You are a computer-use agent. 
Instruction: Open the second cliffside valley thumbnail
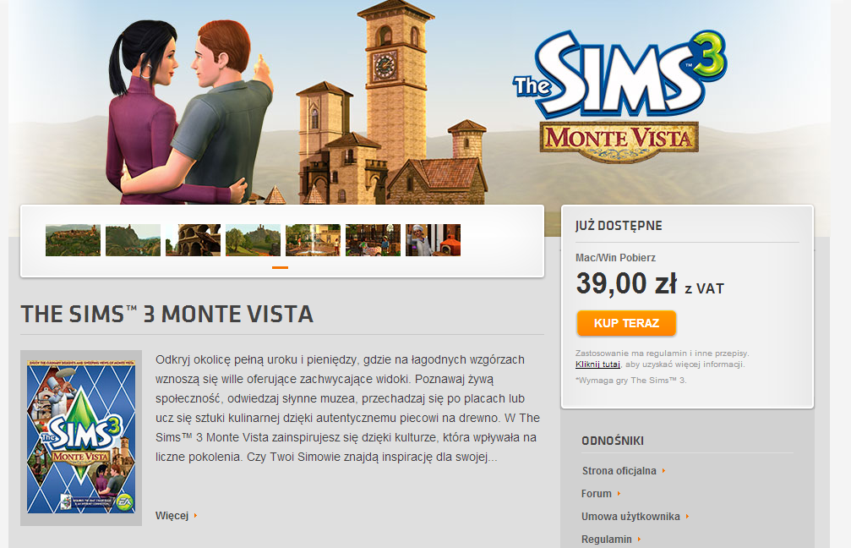[133, 240]
